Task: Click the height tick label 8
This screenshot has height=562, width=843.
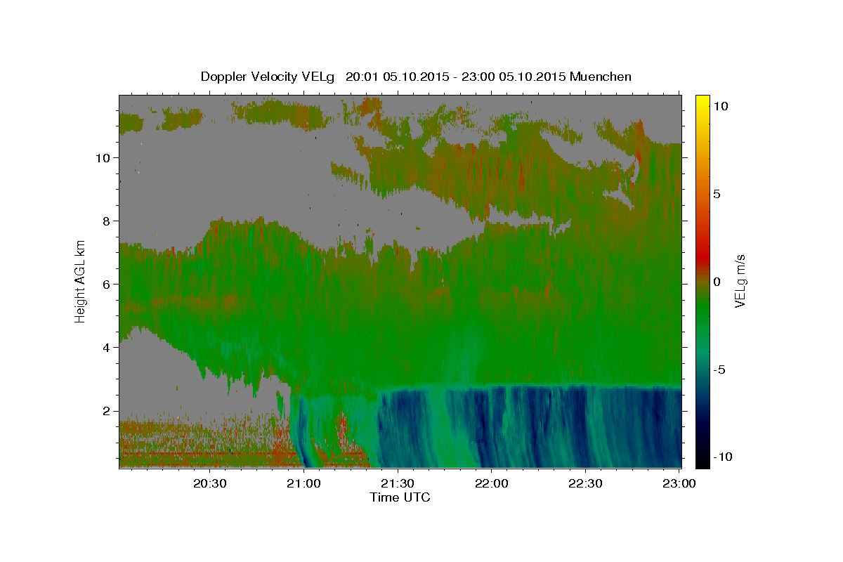Action: pos(107,221)
